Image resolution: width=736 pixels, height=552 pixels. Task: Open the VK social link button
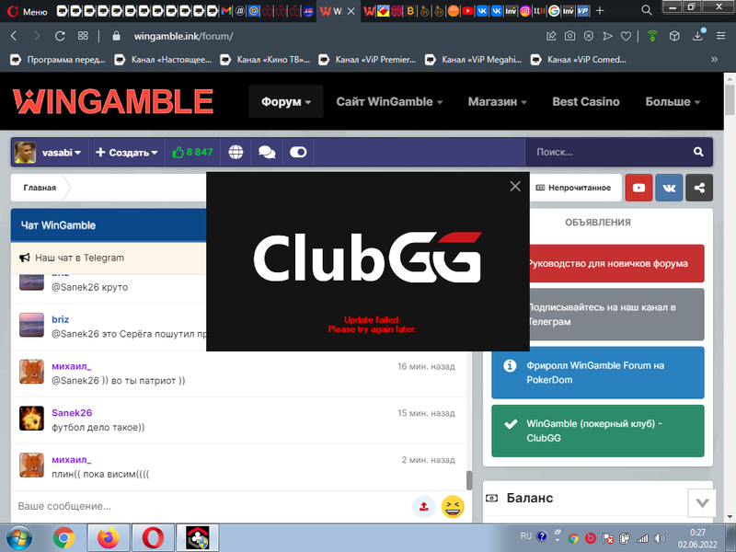tap(669, 188)
